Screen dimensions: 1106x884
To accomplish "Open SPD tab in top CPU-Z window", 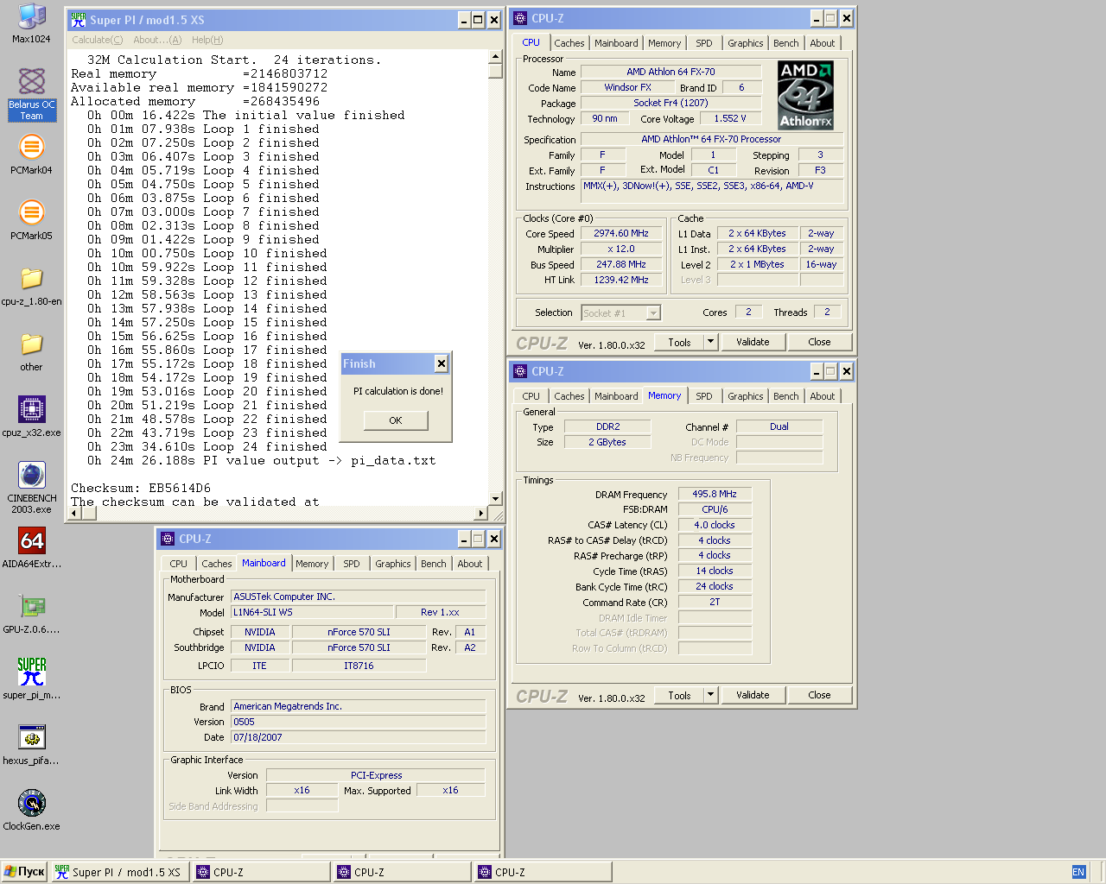I will 704,43.
